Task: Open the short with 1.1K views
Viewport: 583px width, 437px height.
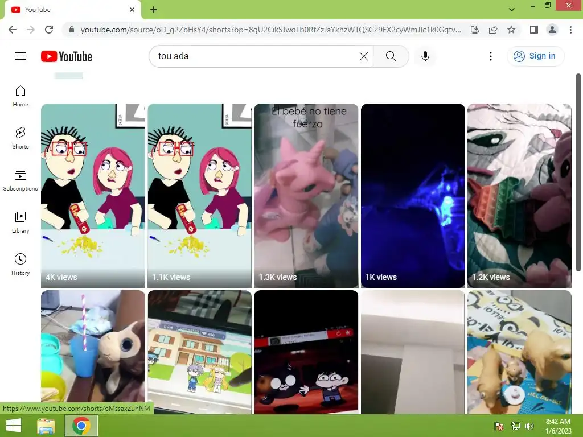Action: 200,196
